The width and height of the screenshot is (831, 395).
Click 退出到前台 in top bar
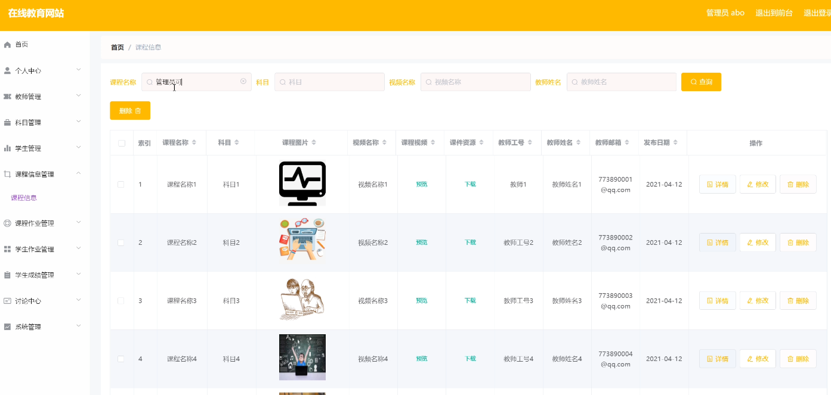pos(774,13)
